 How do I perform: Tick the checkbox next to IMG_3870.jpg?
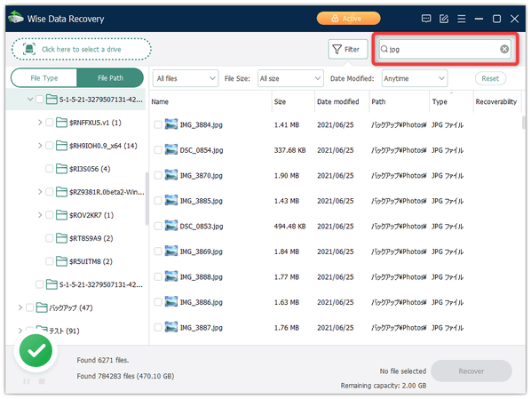(x=158, y=176)
